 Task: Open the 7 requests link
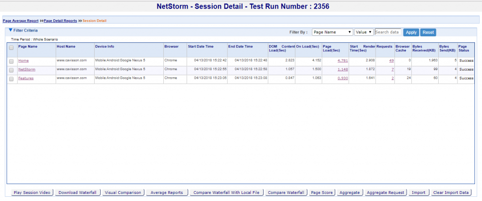point(393,70)
